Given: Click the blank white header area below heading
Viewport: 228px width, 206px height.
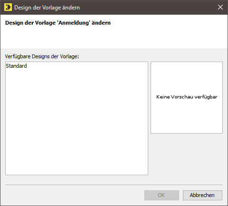Looking at the screenshot, I should [x=114, y=37].
